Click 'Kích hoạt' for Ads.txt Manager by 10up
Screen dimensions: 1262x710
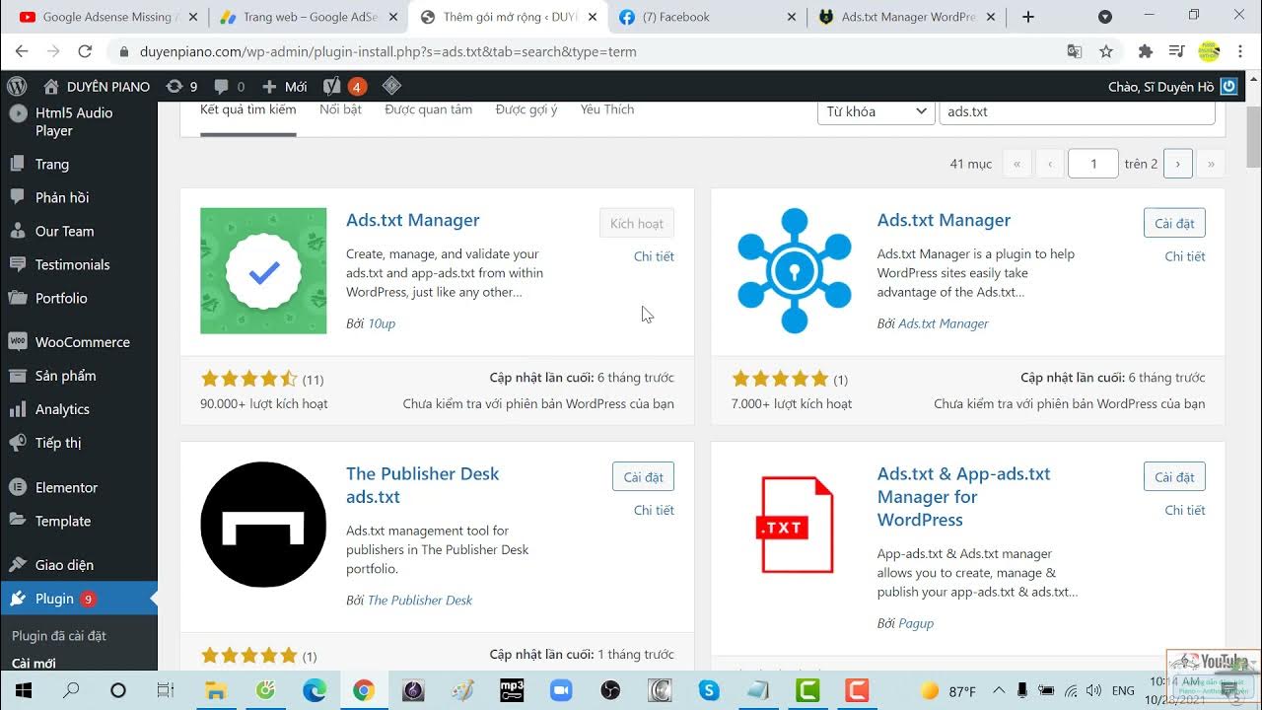636,223
